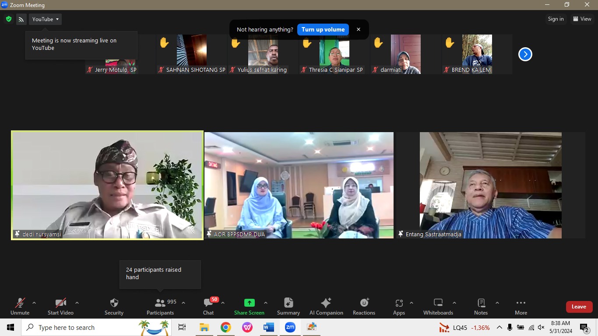Open the Summary feature
Image resolution: width=598 pixels, height=336 pixels.
288,303
